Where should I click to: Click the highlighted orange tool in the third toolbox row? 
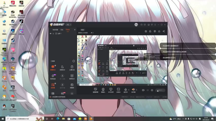coord(53,86)
